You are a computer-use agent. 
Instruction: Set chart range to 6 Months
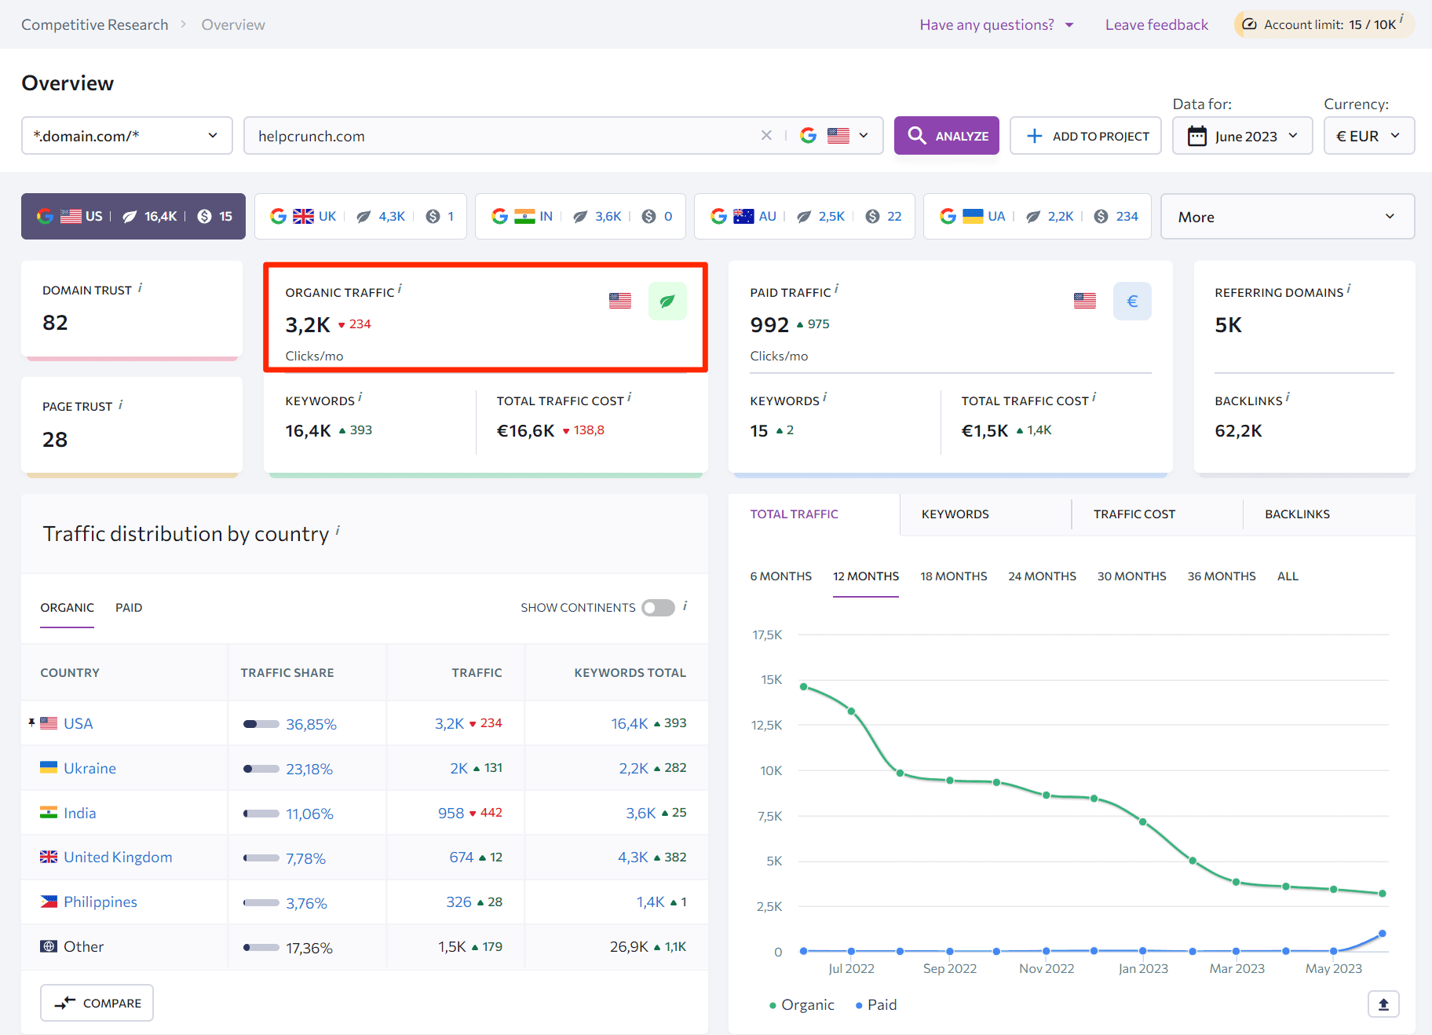click(x=780, y=576)
